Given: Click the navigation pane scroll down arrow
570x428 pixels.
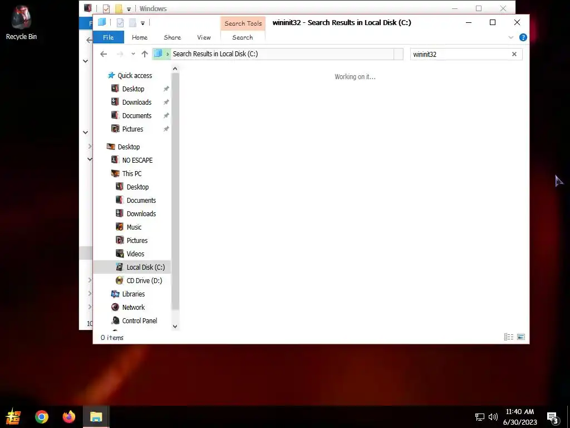Looking at the screenshot, I should coord(175,327).
